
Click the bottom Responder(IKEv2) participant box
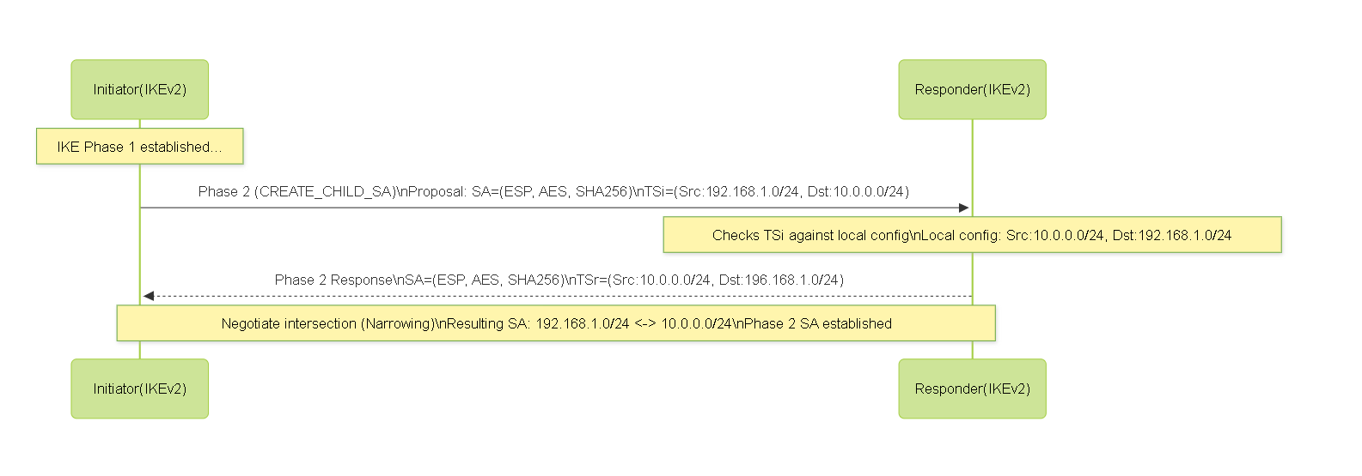coord(972,389)
